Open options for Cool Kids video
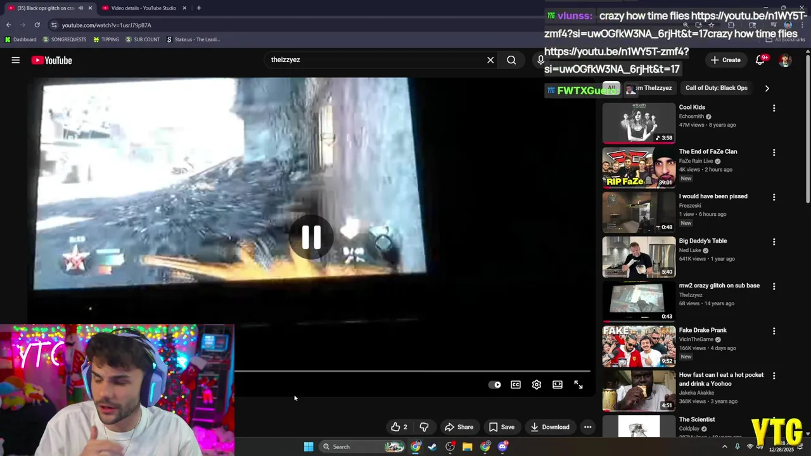This screenshot has width=811, height=456. coord(774,108)
